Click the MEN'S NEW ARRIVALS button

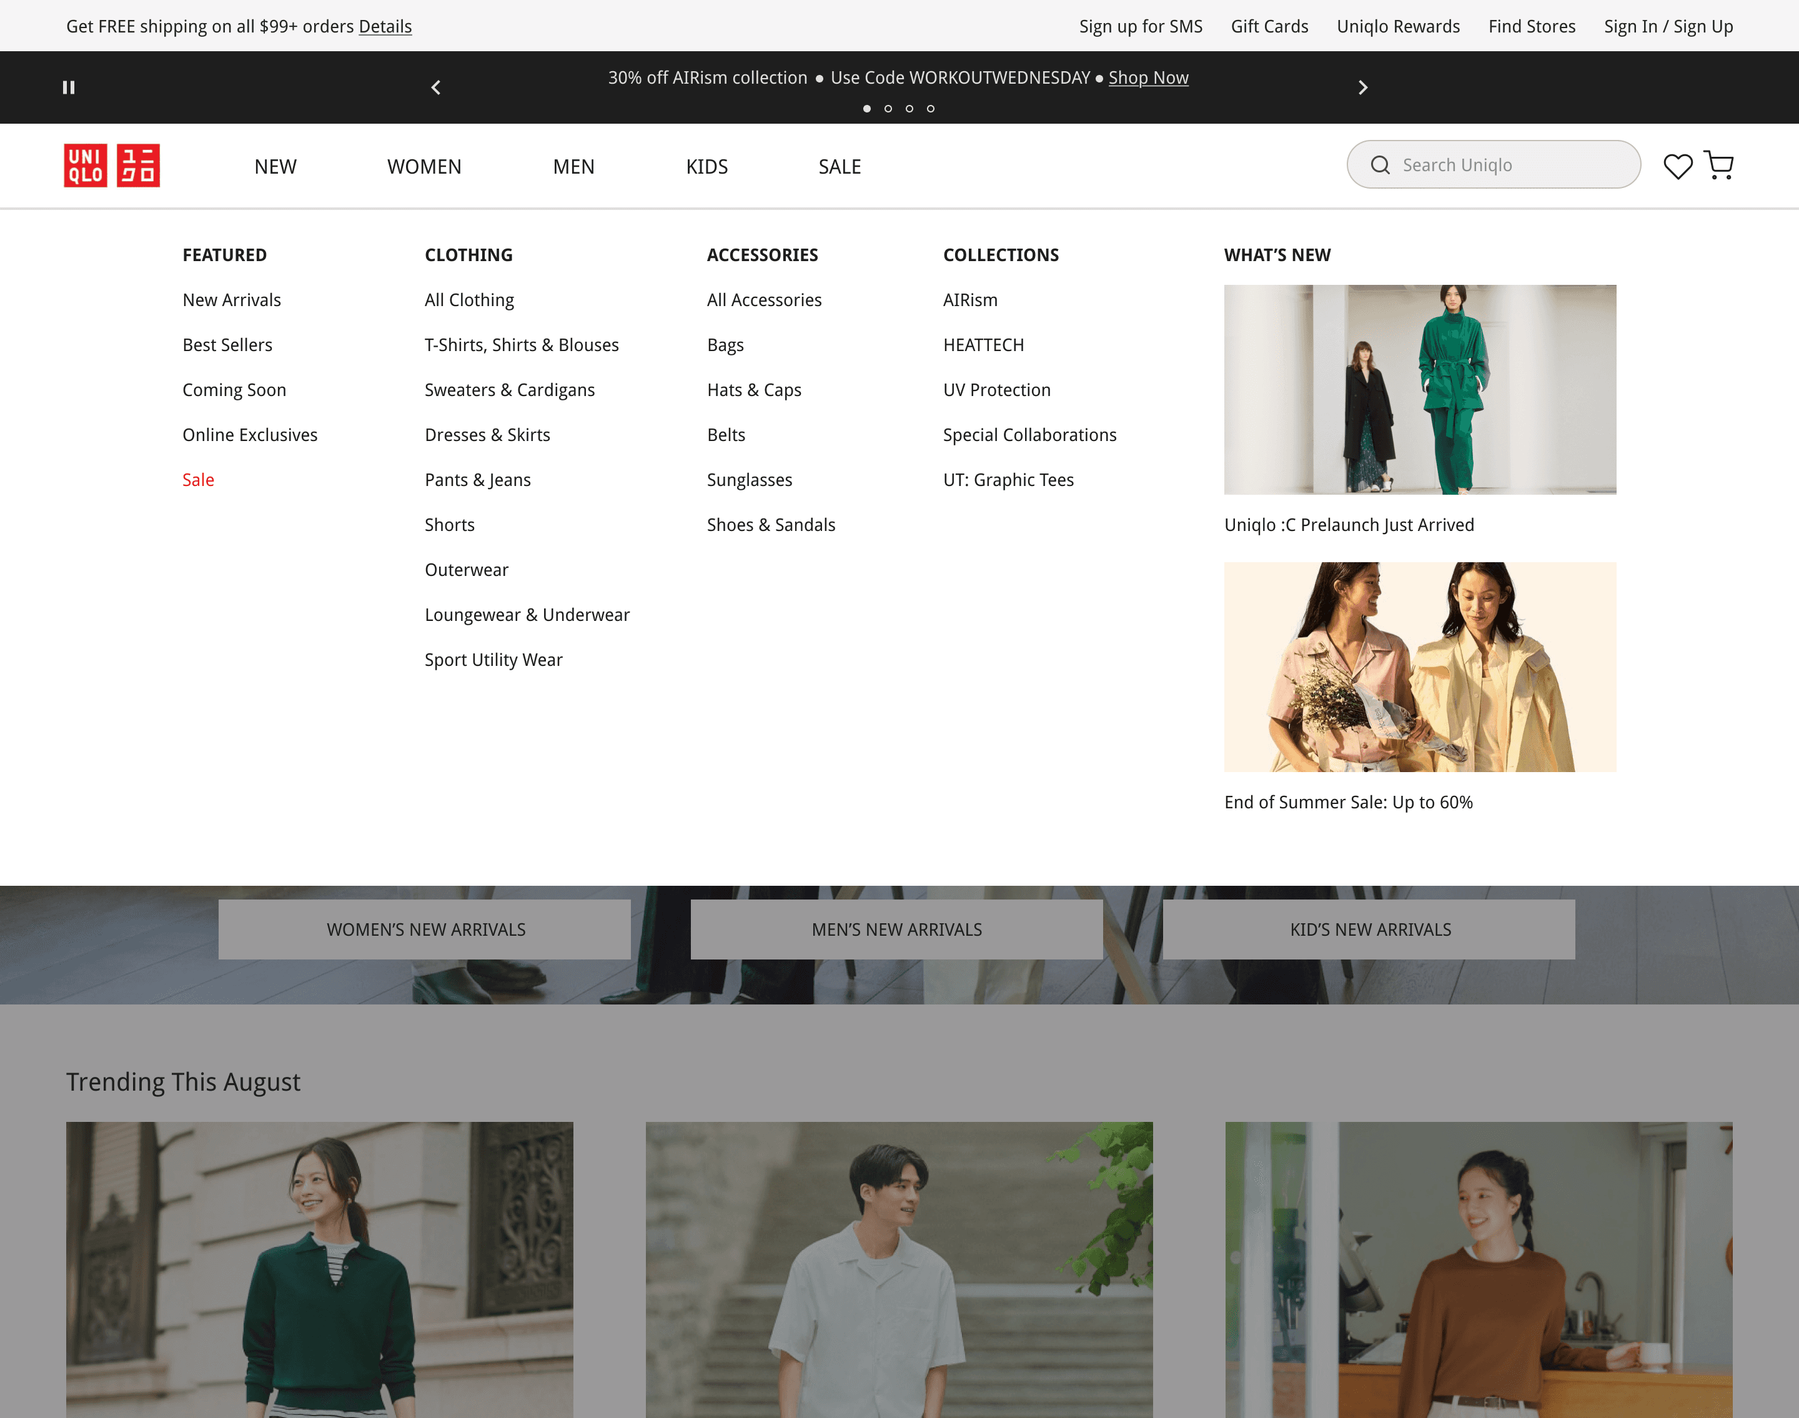896,930
